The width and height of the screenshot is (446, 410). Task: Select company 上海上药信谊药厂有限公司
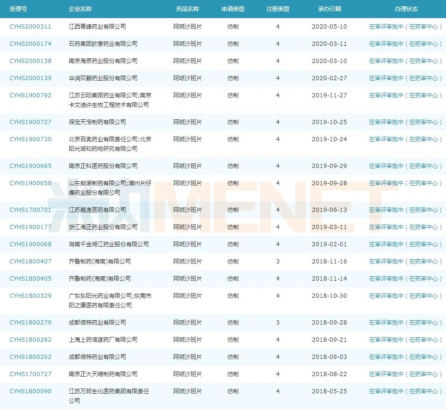click(x=103, y=339)
